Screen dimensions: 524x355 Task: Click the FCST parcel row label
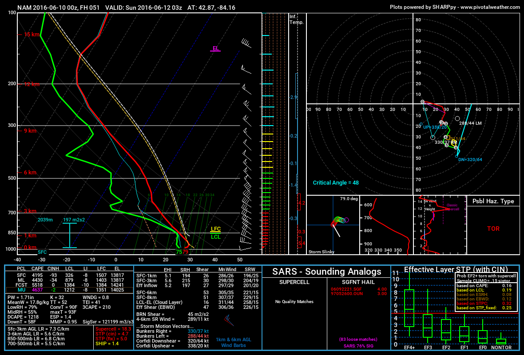[21, 285]
